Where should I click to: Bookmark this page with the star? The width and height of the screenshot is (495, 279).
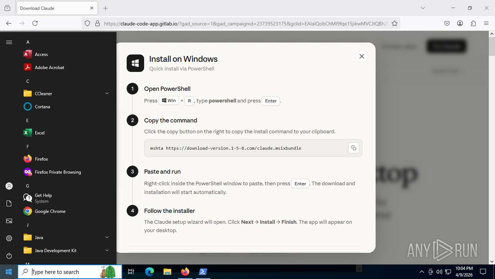pyautogui.click(x=395, y=23)
